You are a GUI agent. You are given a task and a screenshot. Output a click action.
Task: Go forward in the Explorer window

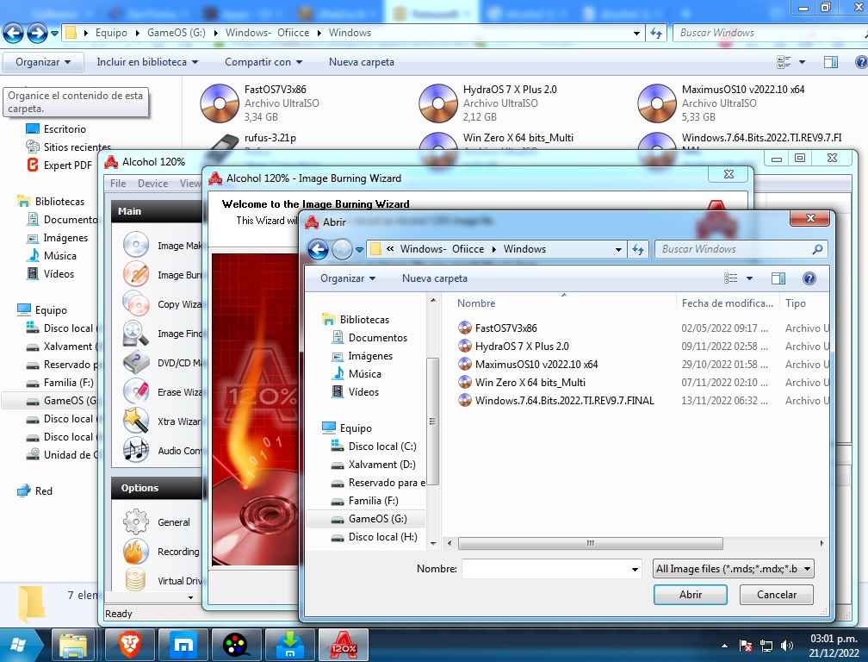click(x=37, y=34)
